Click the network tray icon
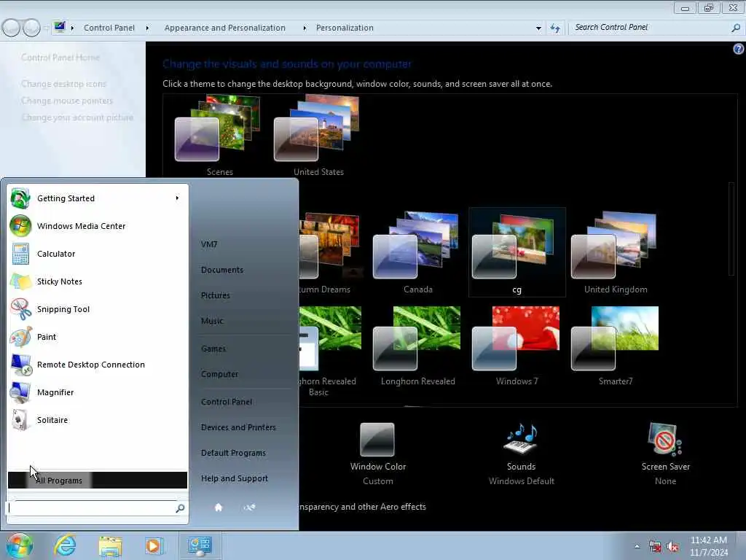The height and width of the screenshot is (560, 746). coord(655,547)
